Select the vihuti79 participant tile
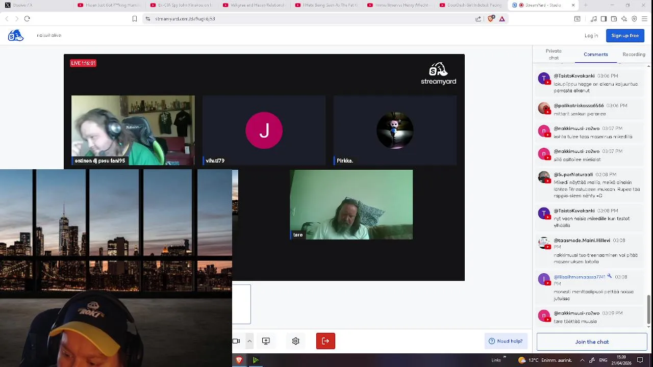Viewport: 653px width, 367px height. pos(264,130)
